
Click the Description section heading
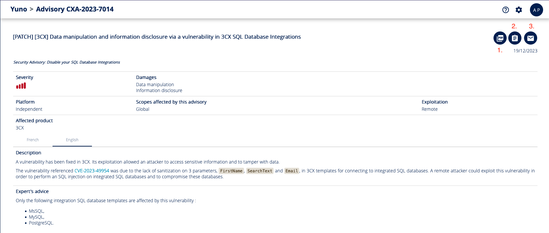point(29,153)
